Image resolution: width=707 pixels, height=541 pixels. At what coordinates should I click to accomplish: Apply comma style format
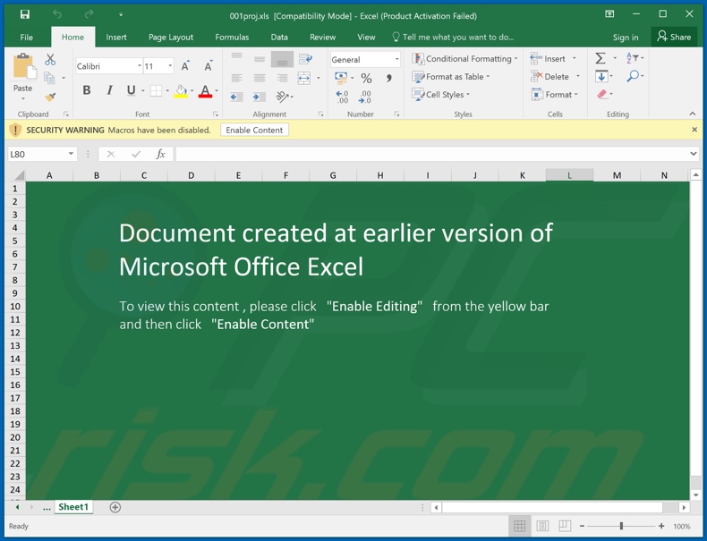click(389, 79)
